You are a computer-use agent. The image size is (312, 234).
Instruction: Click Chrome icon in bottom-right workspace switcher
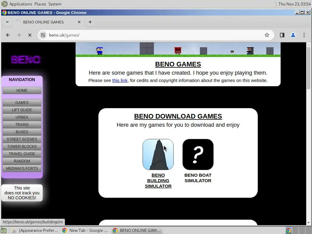[289, 230]
